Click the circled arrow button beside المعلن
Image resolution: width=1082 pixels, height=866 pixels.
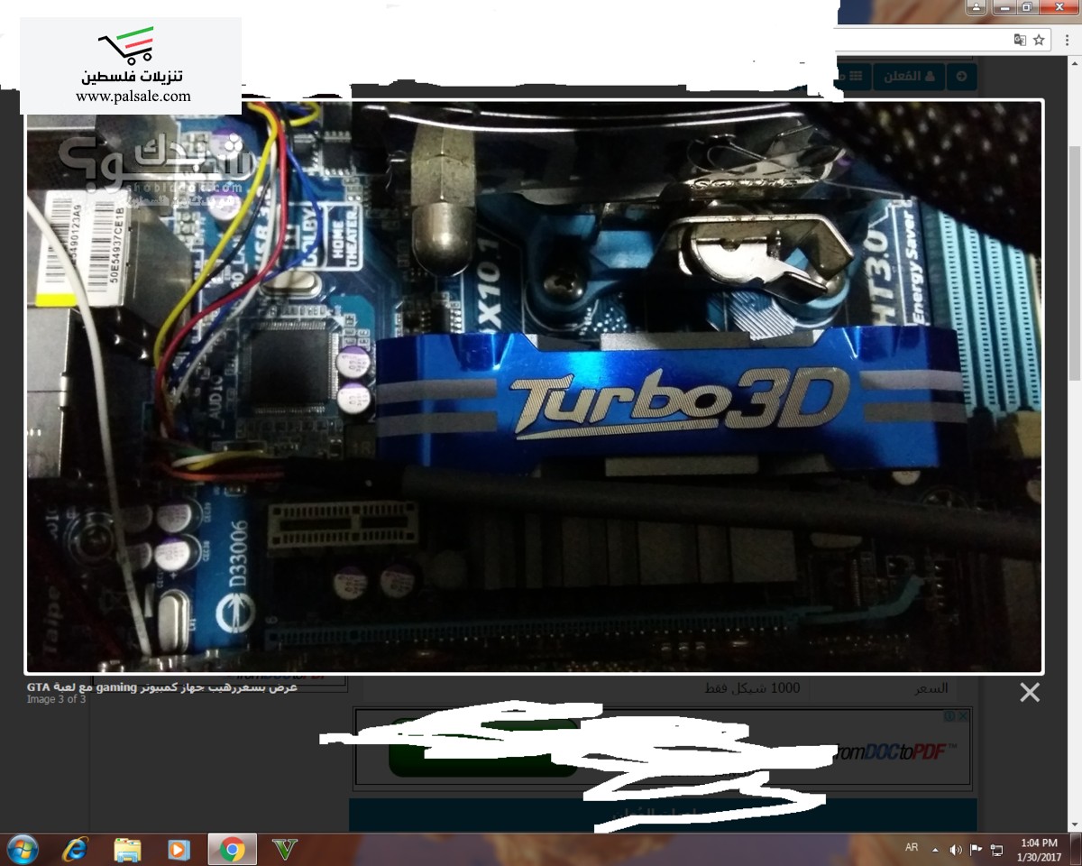pos(962,77)
